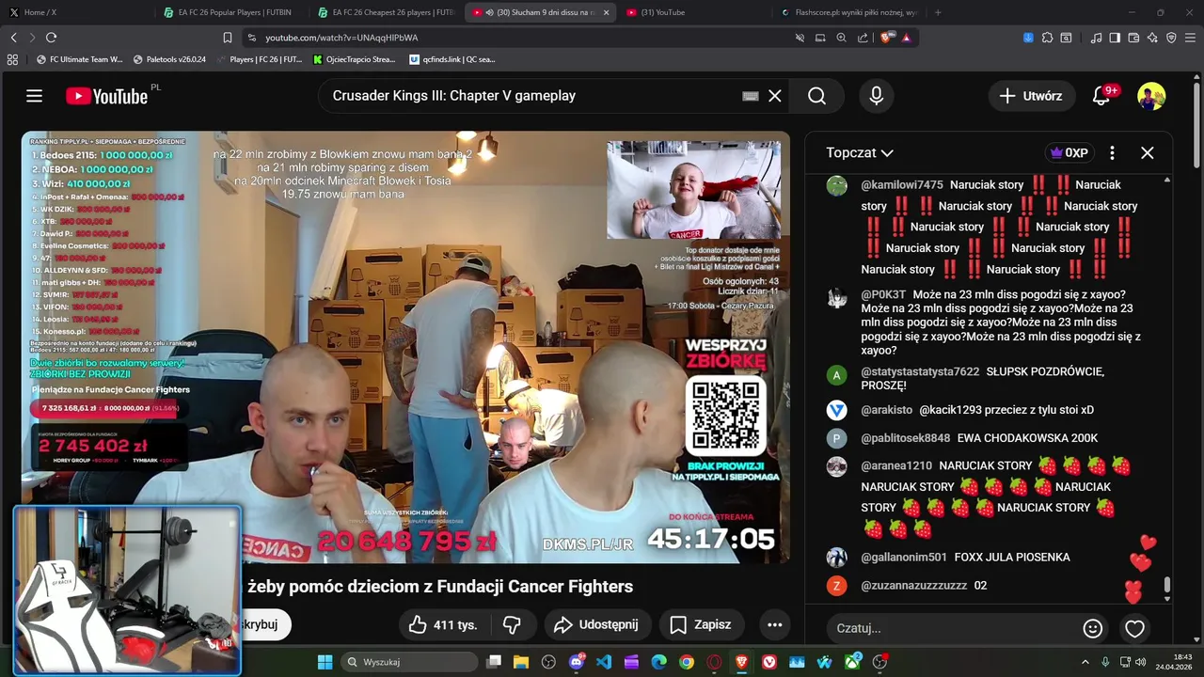Open the emoji picker in chat
Viewport: 1204px width, 677px height.
click(1093, 628)
